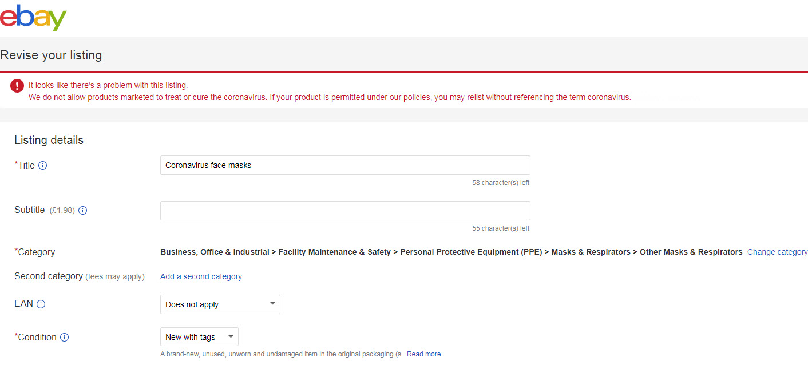This screenshot has width=808, height=365.
Task: Expand the 'New with tags' condition dropdown
Action: coord(199,337)
